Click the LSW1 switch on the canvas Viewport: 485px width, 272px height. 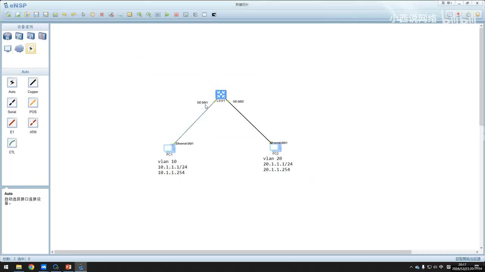[x=221, y=94]
